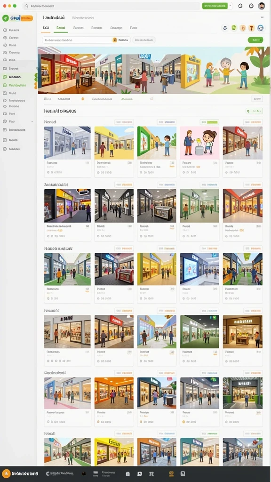Open the second-row thumbnail with a glass display counter
The width and height of the screenshot is (271, 482).
pos(157,205)
